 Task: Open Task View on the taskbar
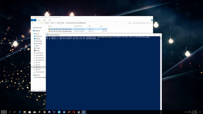15,112
